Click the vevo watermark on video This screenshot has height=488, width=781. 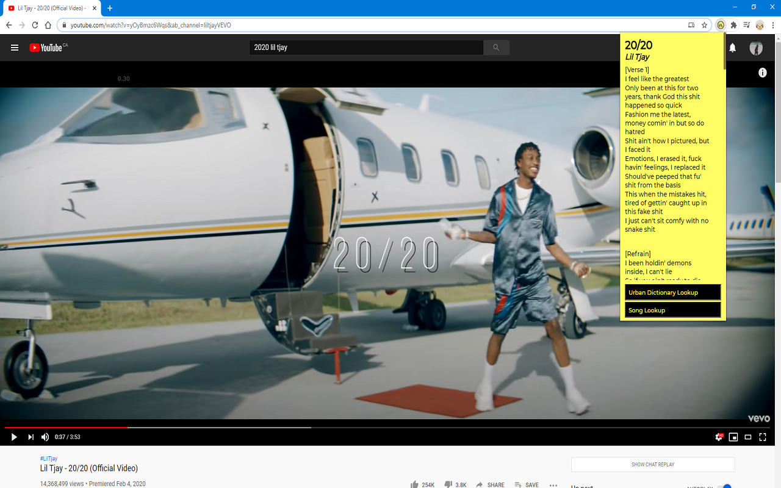pos(759,418)
